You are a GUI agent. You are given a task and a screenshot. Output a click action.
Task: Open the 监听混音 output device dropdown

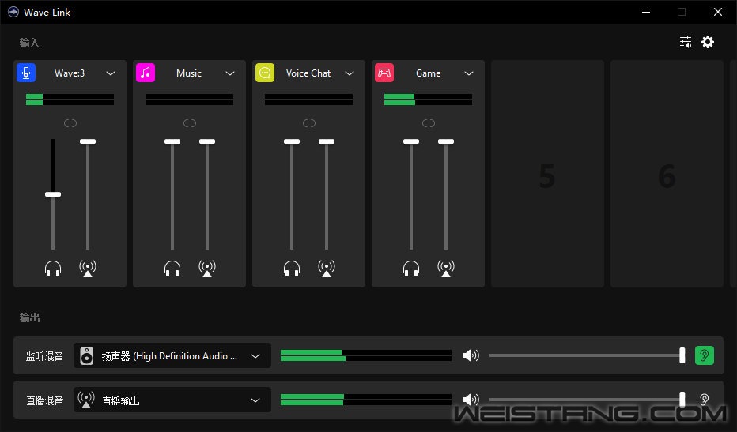(x=172, y=356)
